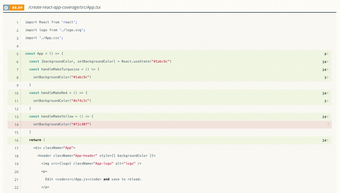This screenshot has width=340, height=193.
Task: Click the 24× hit count on the return line
Action: [325, 140]
